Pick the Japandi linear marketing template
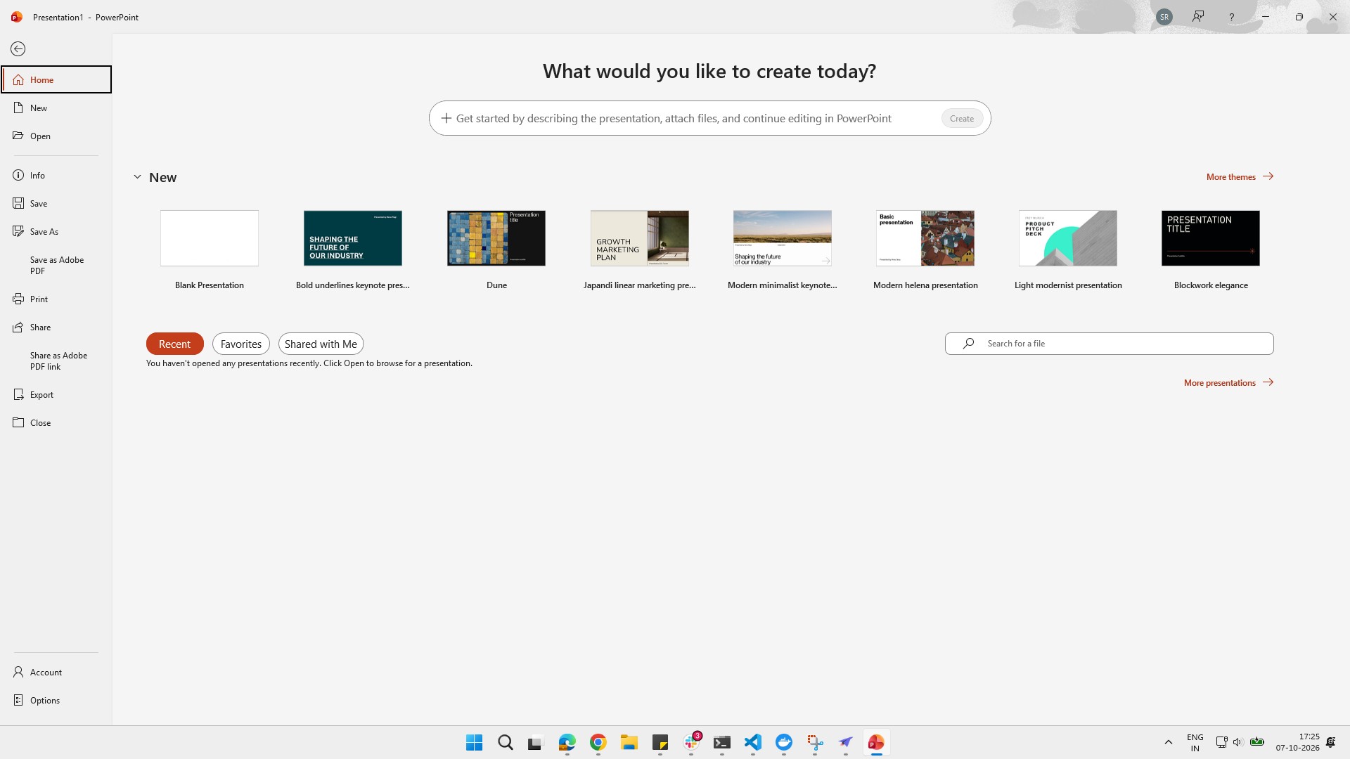 tap(640, 238)
